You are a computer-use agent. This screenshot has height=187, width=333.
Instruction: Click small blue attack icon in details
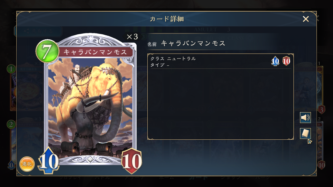pyautogui.click(x=275, y=61)
